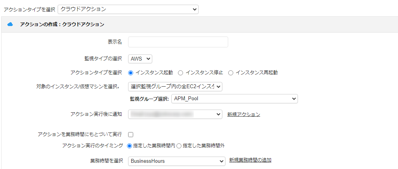
Task: Open the BusinessHours dropdown
Action: coord(177,161)
